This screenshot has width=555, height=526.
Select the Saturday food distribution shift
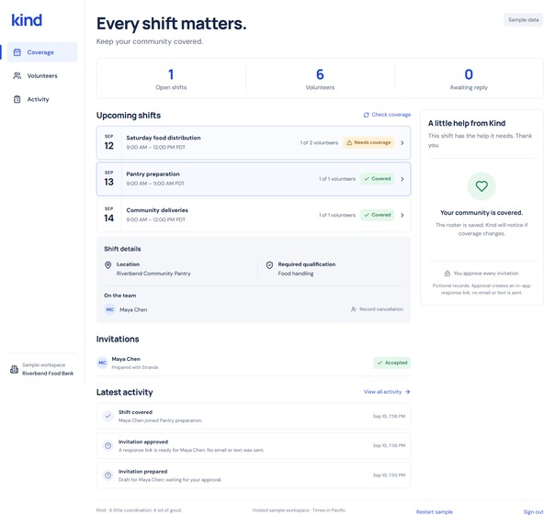click(254, 143)
